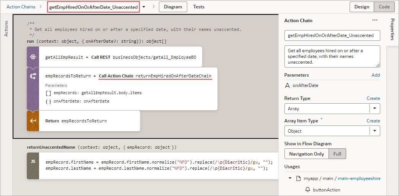
Task: Click the empRecord.lastName normalize code line
Action: 157,168
